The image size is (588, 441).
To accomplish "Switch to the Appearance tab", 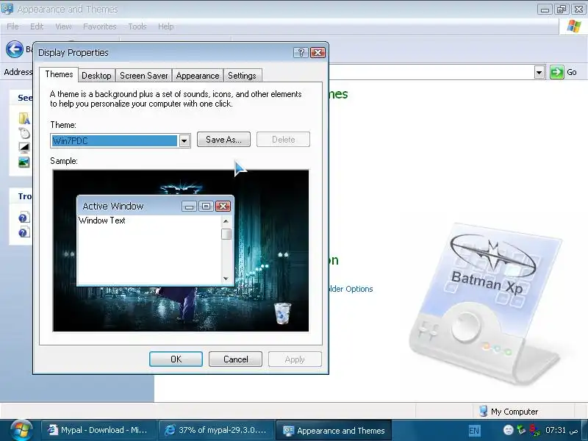I will coord(198,76).
